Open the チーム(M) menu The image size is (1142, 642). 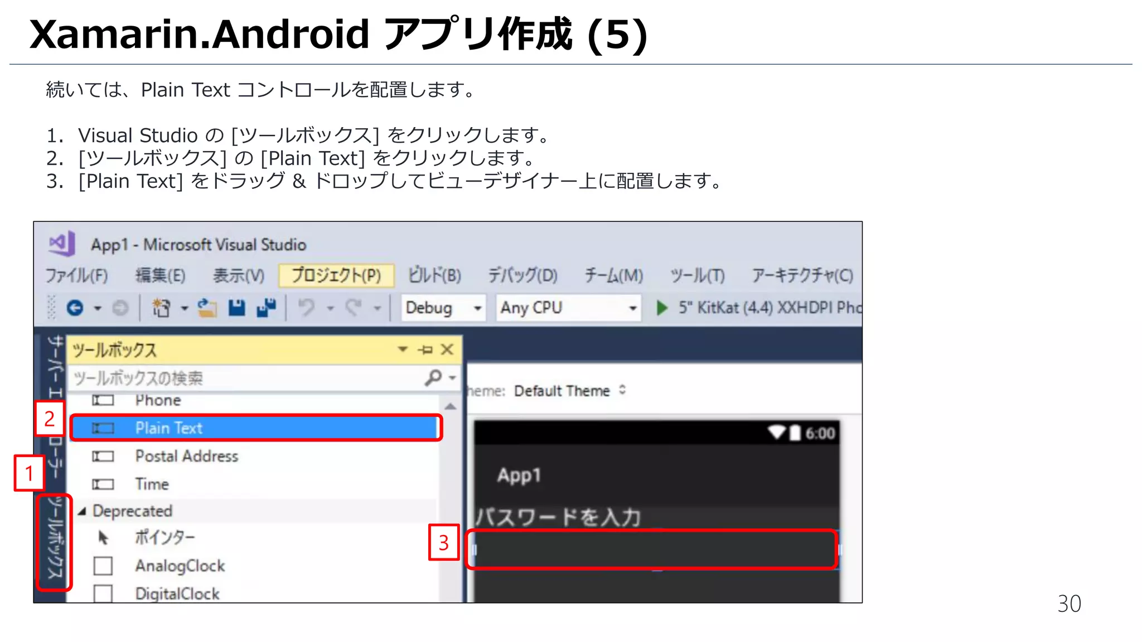pyautogui.click(x=614, y=275)
